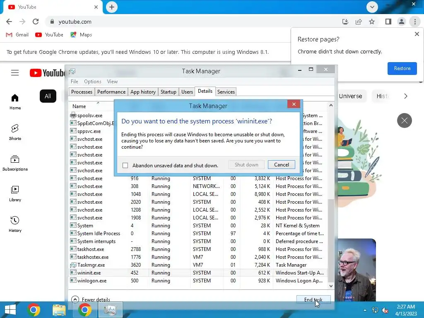Share this page icon

[359, 22]
